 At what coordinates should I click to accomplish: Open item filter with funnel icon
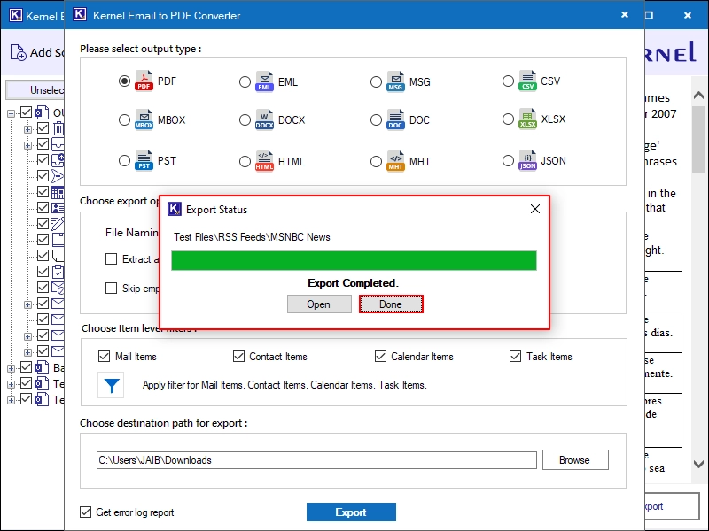(x=112, y=385)
